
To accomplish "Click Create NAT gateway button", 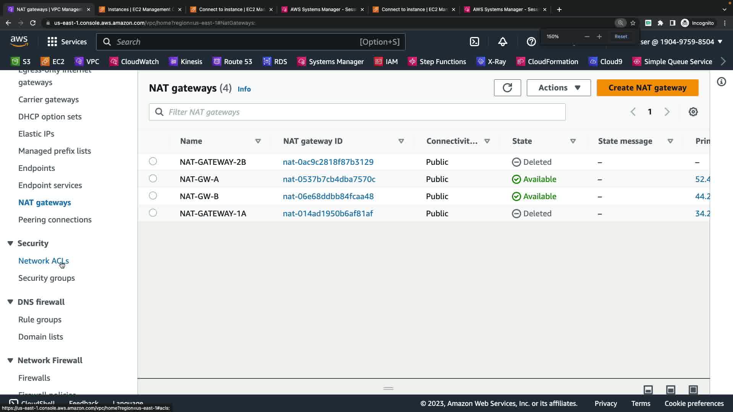I will pyautogui.click(x=647, y=88).
